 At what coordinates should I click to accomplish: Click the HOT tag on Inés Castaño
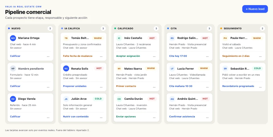pos(152,38)
